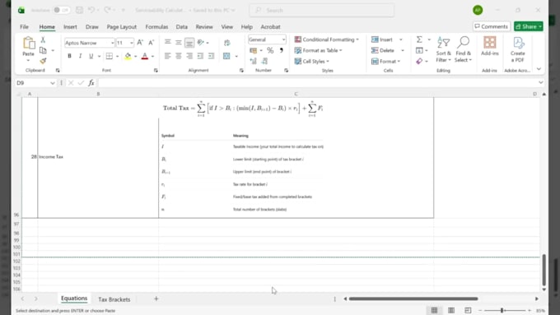The image size is (560, 315).
Task: Open Conditional Formatting menu
Action: tap(326, 39)
